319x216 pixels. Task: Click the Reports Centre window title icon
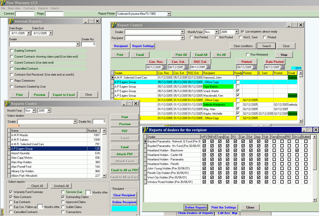click(8, 104)
